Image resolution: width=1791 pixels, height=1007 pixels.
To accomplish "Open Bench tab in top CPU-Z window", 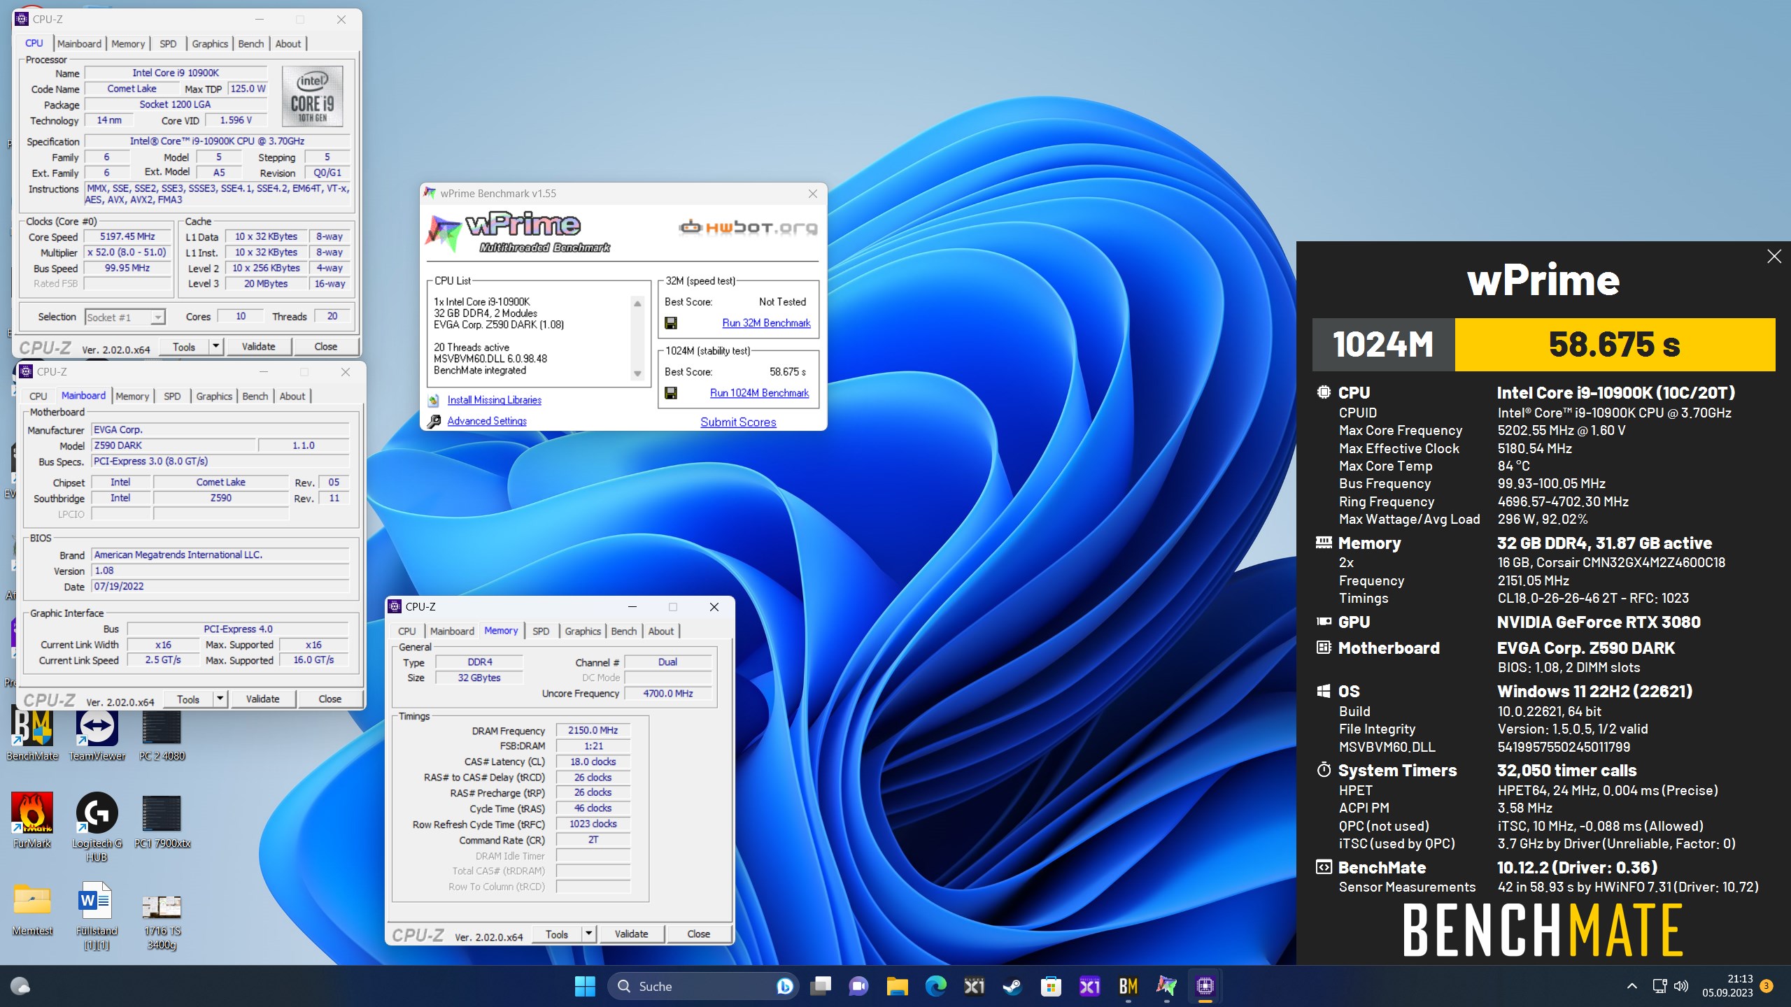I will [x=251, y=43].
